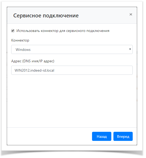Viewport: 146px width, 158px height.
Task: Click the 'Адрес (DNS имя/IP адрес)' label
Action: tap(33, 61)
